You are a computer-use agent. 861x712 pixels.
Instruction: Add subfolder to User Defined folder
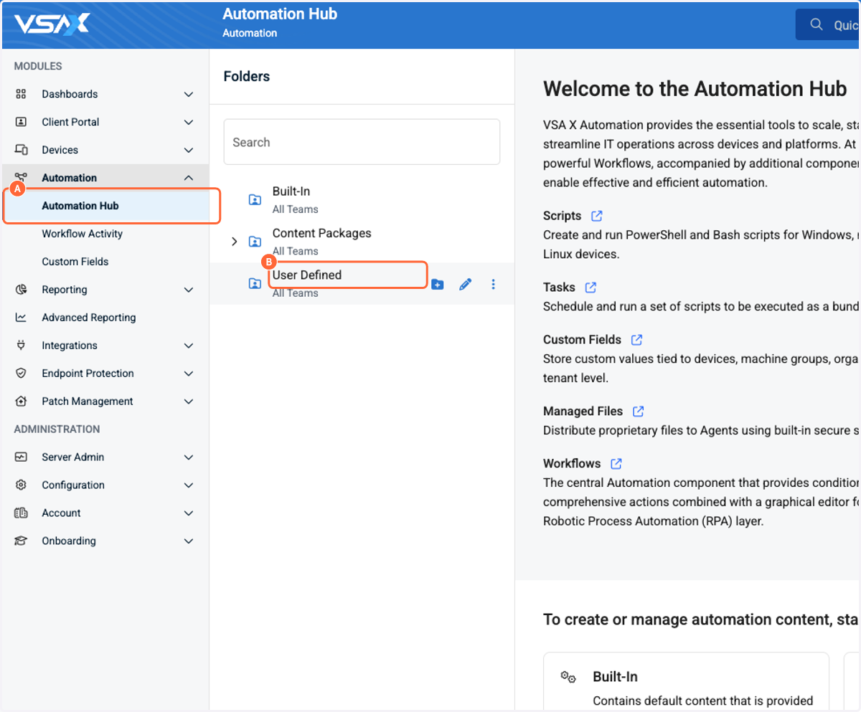pyautogui.click(x=437, y=285)
